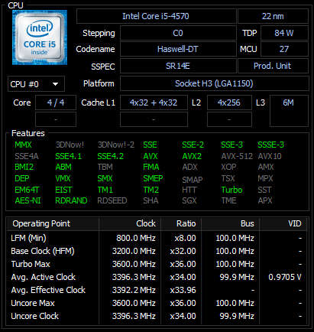Select the LFM (Min) row
This screenshot has height=332, width=314.
coord(157,238)
